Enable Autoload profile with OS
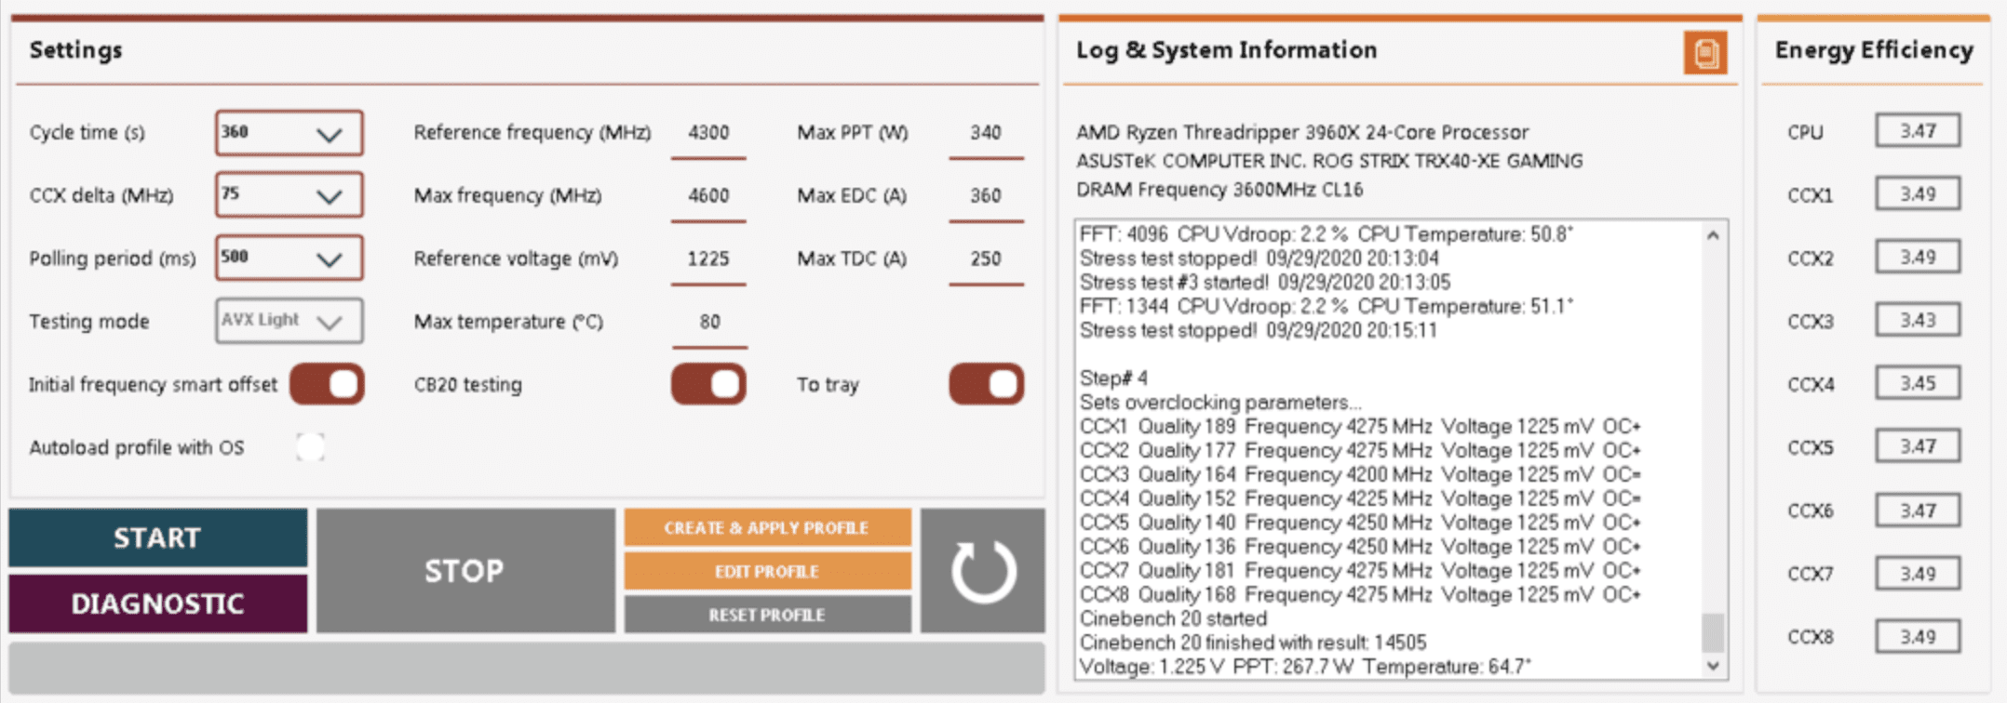The height and width of the screenshot is (703, 2007). pos(310,447)
